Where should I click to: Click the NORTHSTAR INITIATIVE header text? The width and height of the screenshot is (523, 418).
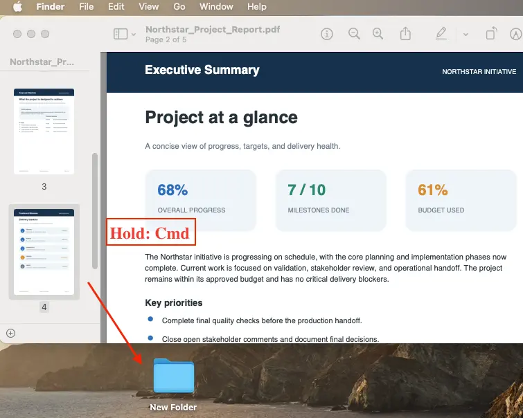pos(479,72)
